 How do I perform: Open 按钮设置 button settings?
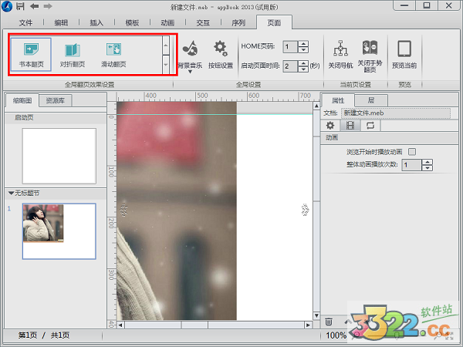coord(221,55)
